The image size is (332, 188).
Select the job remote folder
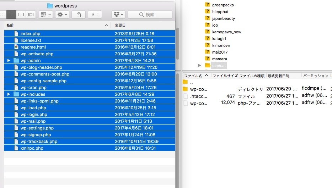215,25
